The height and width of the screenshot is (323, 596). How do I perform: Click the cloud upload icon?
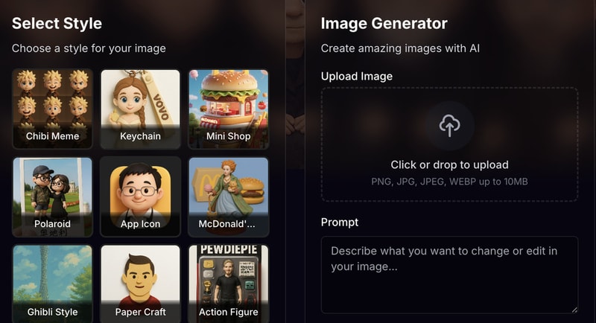point(450,126)
